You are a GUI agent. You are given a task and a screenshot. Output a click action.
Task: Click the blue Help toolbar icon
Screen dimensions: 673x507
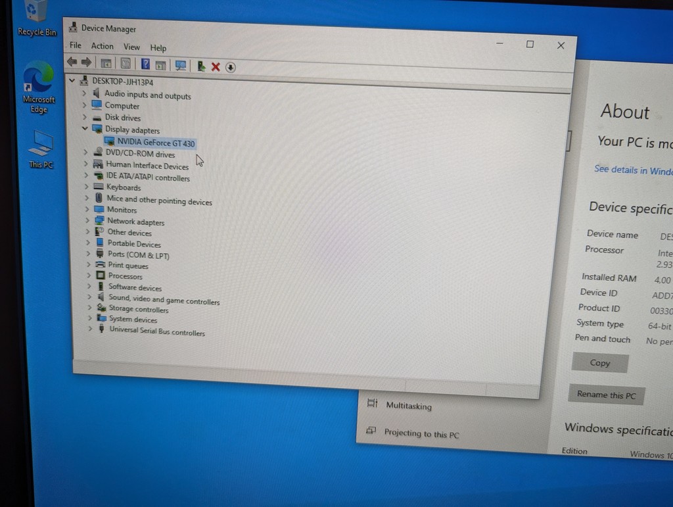(x=145, y=64)
